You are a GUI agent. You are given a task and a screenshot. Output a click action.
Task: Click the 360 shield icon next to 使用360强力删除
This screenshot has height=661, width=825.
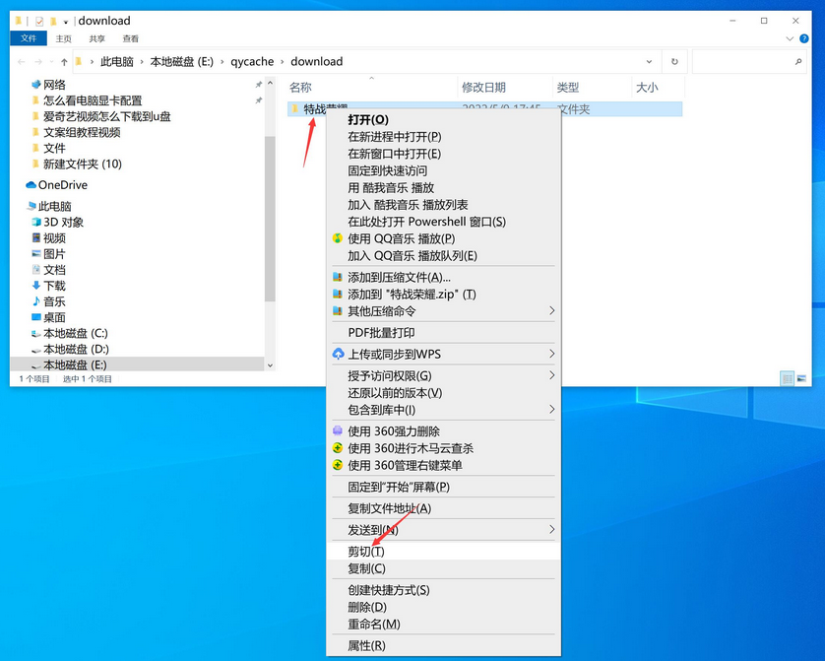(x=335, y=431)
